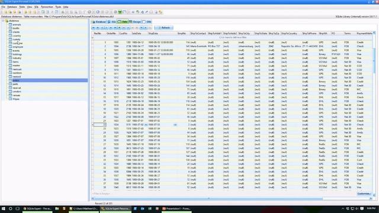The width and height of the screenshot is (379, 213).
Task: Select the highlighted orders table
Action: click(x=16, y=80)
